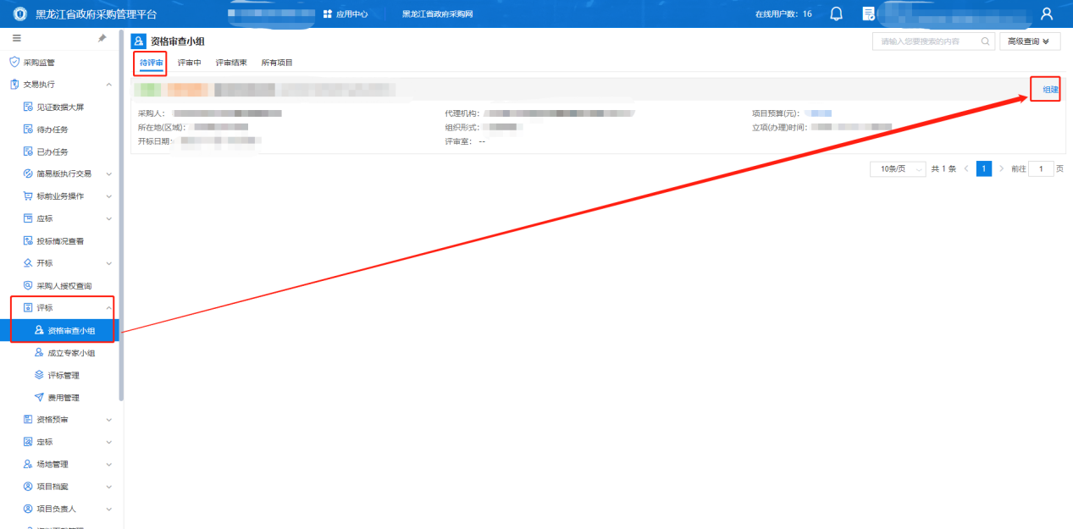
Task: Click the document icon beside the bell
Action: (x=868, y=14)
